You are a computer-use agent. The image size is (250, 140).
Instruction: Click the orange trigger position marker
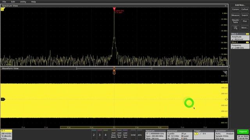114,73
